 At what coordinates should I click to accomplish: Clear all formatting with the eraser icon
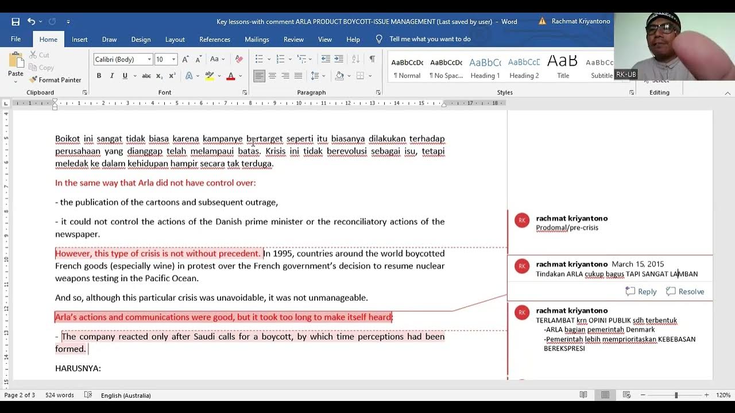pos(239,59)
